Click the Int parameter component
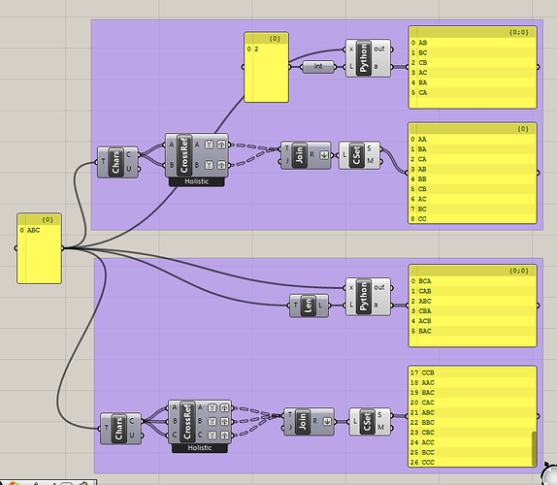 click(x=318, y=67)
